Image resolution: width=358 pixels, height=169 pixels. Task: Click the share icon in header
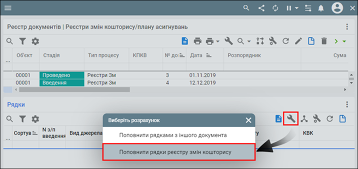click(x=261, y=8)
